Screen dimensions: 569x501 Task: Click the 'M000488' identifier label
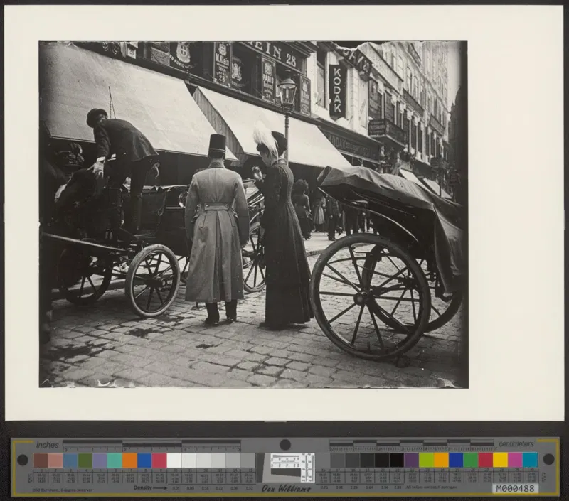(x=515, y=489)
